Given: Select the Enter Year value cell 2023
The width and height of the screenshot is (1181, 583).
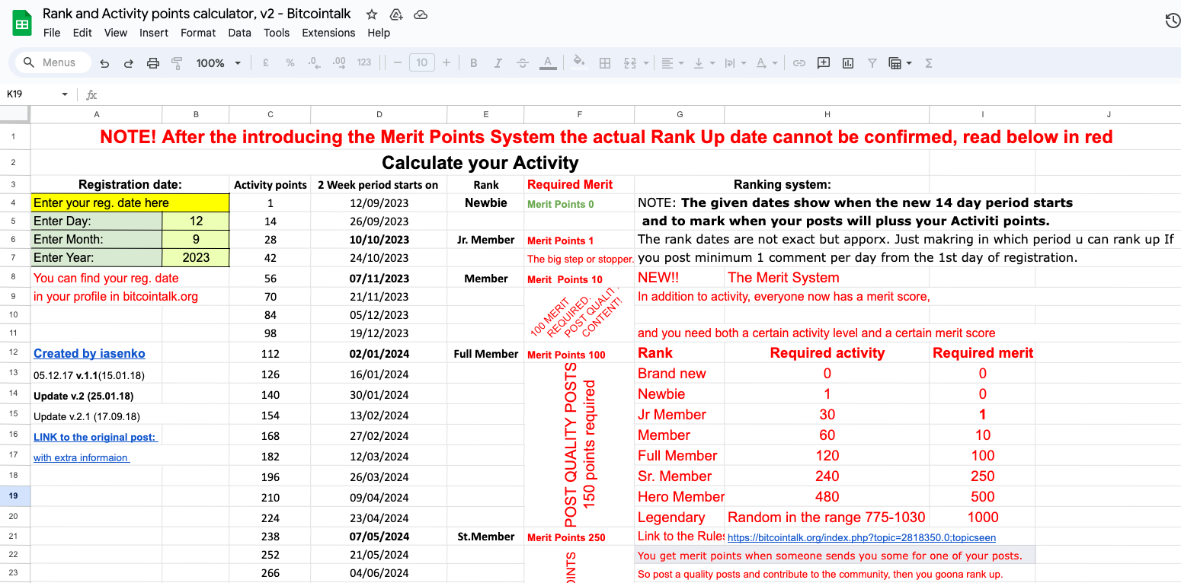Looking at the screenshot, I should [196, 257].
